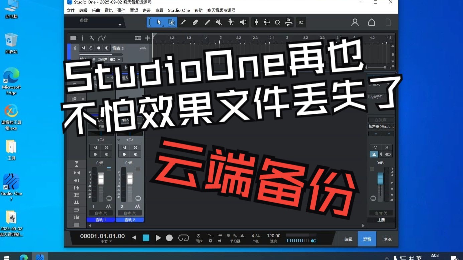Screen dimensions: 463x260
Task: Open the user account profile icon
Action: click(355, 22)
